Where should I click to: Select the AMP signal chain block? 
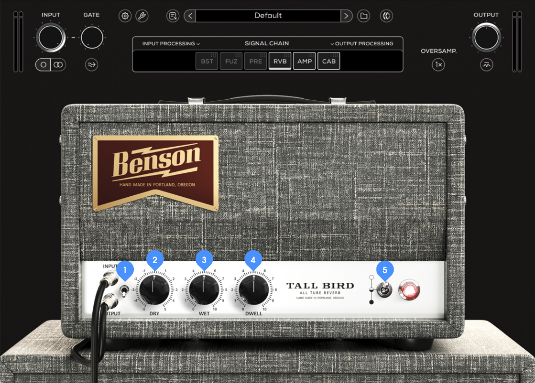305,61
